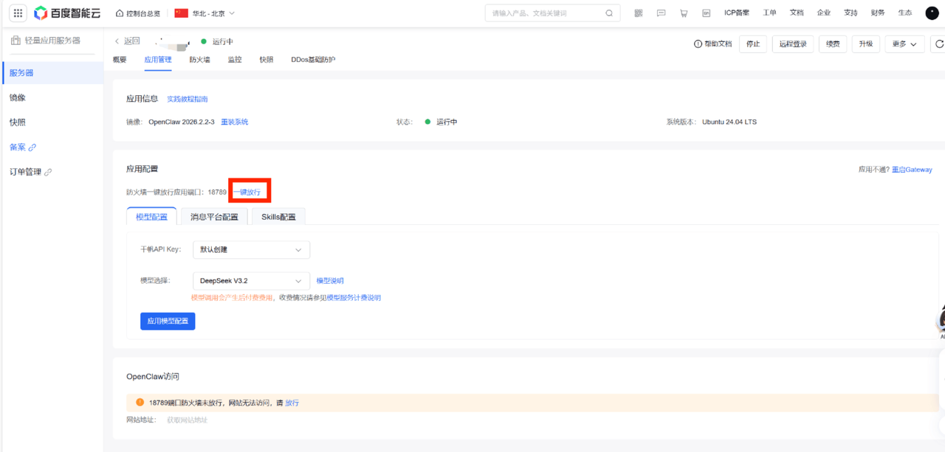Open the apps grid menu icon
Viewport: 945px width, 452px height.
pyautogui.click(x=18, y=13)
